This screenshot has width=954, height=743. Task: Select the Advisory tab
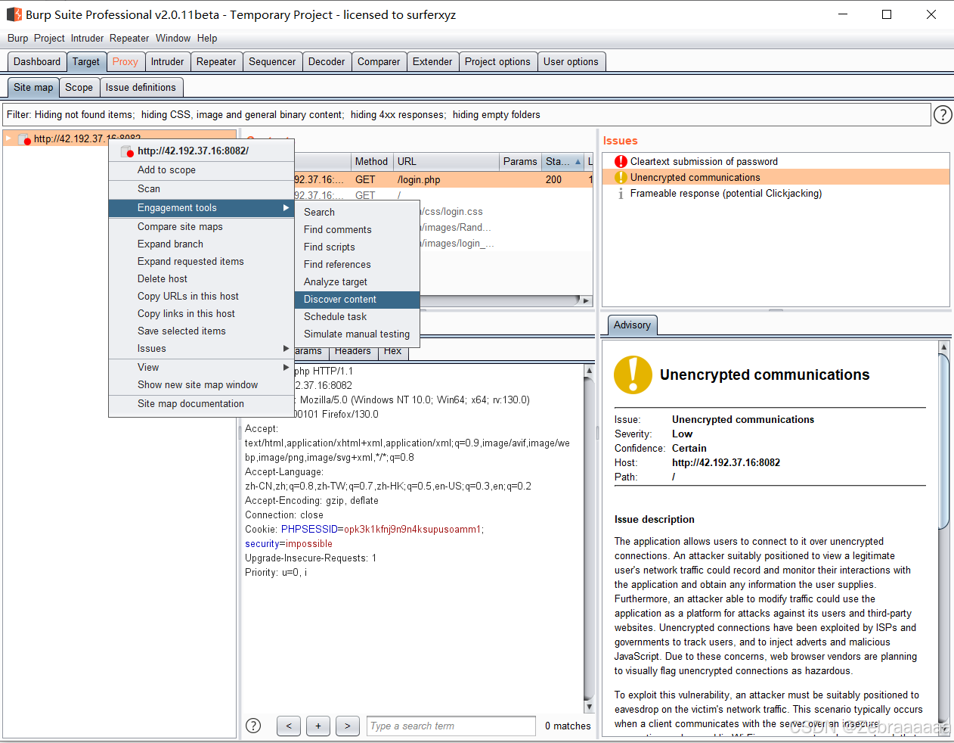coord(632,325)
